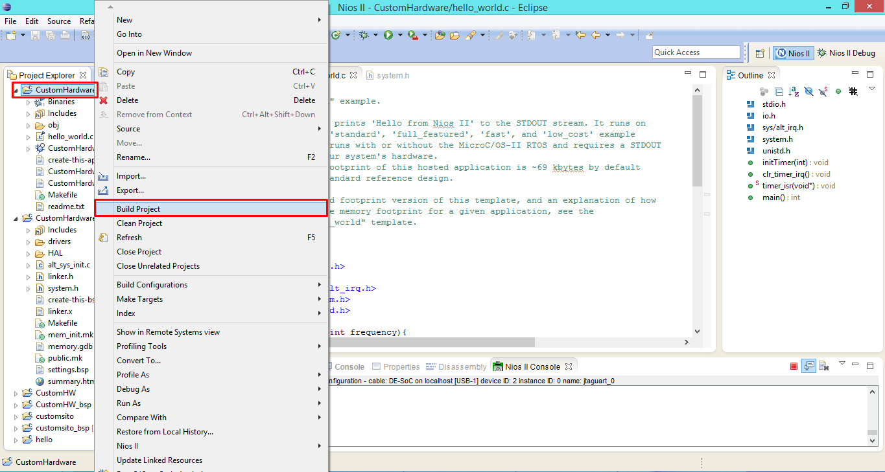Screen dimensions: 885x472
Task: Open the console View Menu triangle
Action: point(842,363)
